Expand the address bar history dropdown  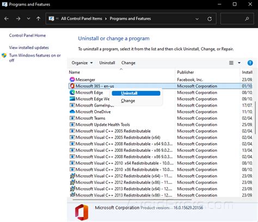pyautogui.click(x=197, y=18)
